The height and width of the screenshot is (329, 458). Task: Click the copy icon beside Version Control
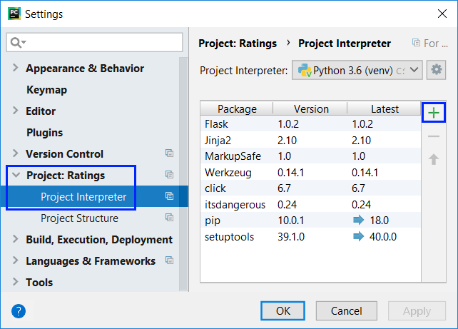tap(170, 154)
